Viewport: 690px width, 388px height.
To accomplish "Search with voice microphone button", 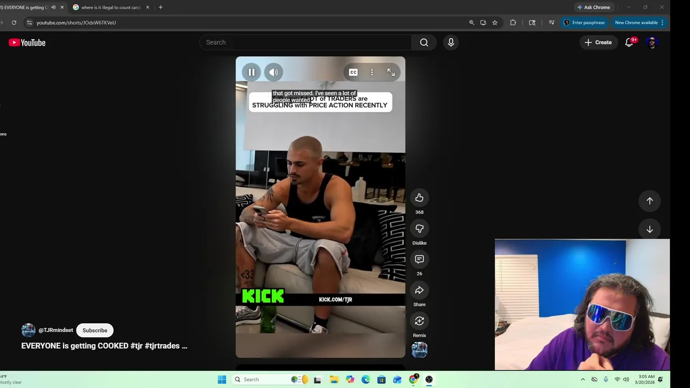I will click(451, 43).
